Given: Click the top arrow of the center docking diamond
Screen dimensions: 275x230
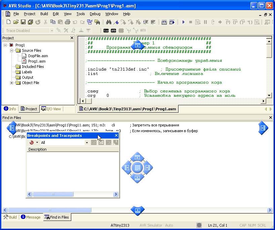Looking at the screenshot, I should 137,157.
